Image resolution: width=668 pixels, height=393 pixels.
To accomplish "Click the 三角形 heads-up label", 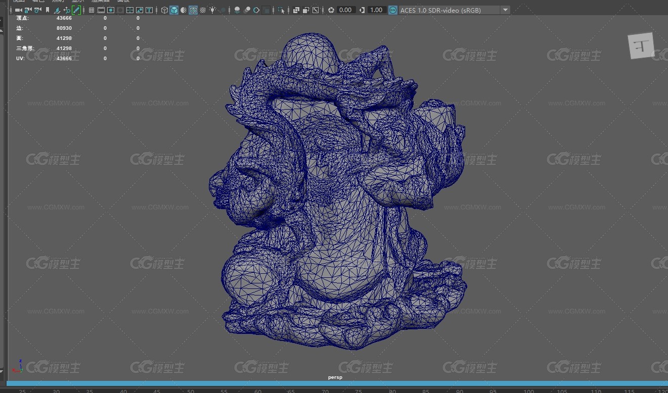I will 25,48.
